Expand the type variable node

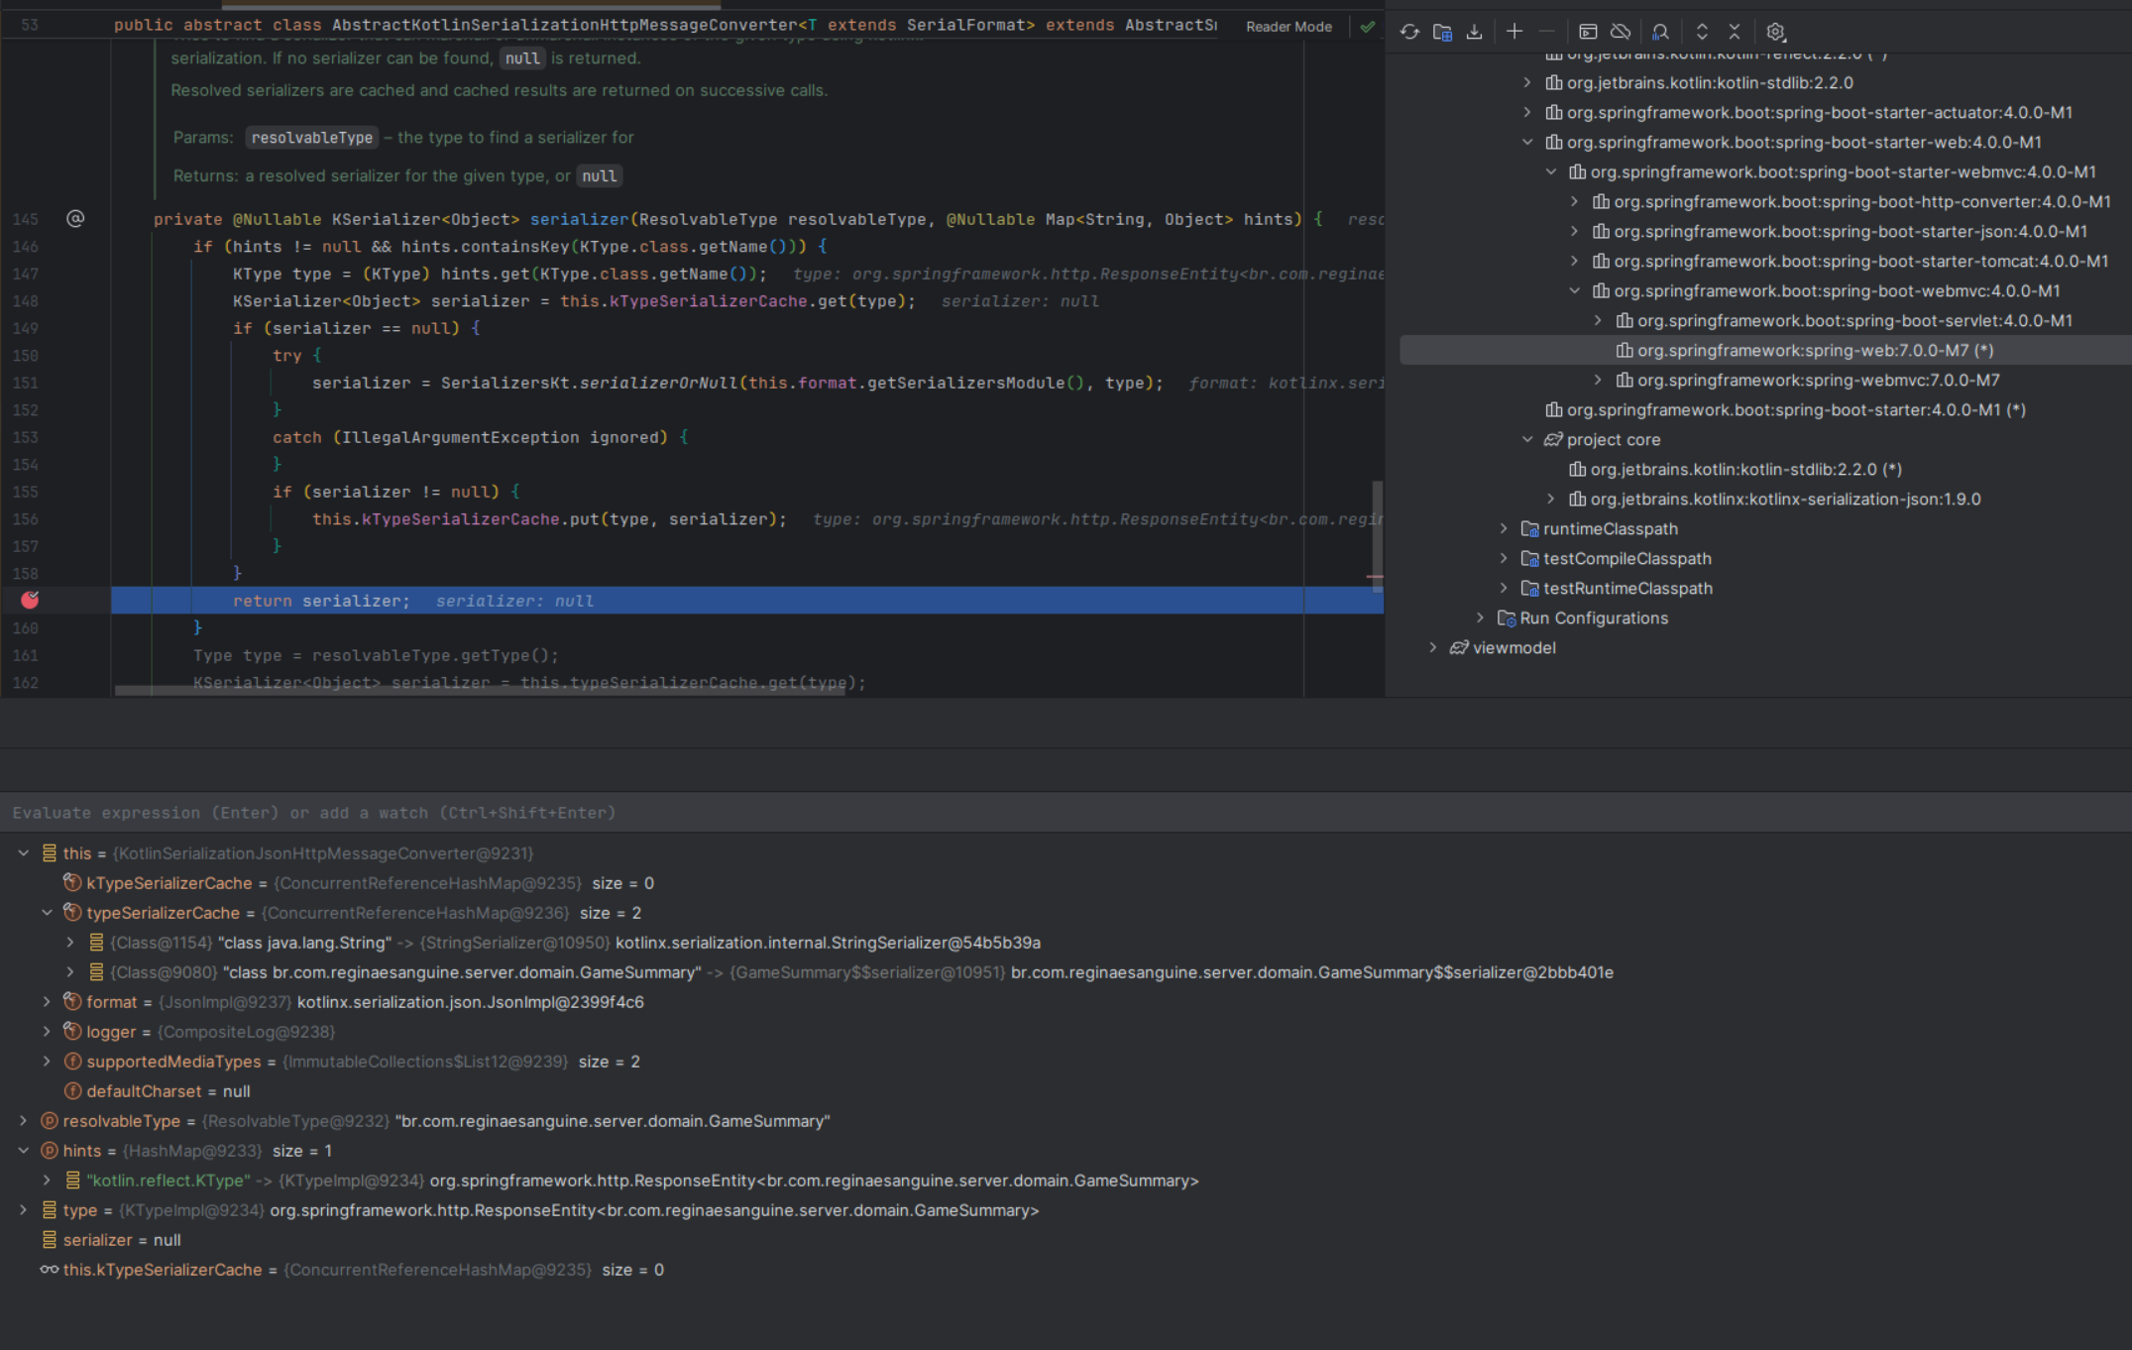pos(24,1209)
